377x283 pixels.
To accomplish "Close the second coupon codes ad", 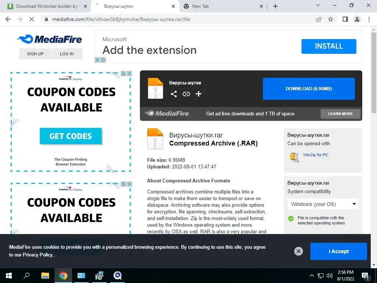I will coord(129,184).
